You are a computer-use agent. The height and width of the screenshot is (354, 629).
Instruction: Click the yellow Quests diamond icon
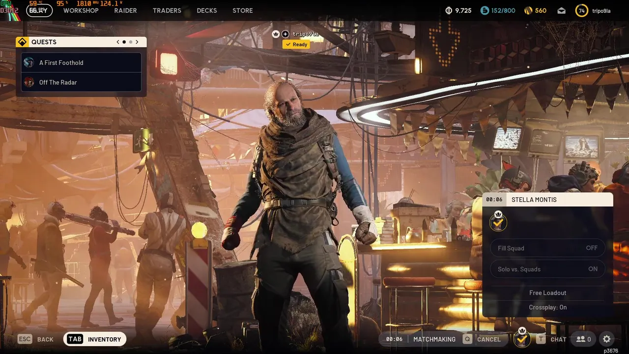(x=22, y=42)
